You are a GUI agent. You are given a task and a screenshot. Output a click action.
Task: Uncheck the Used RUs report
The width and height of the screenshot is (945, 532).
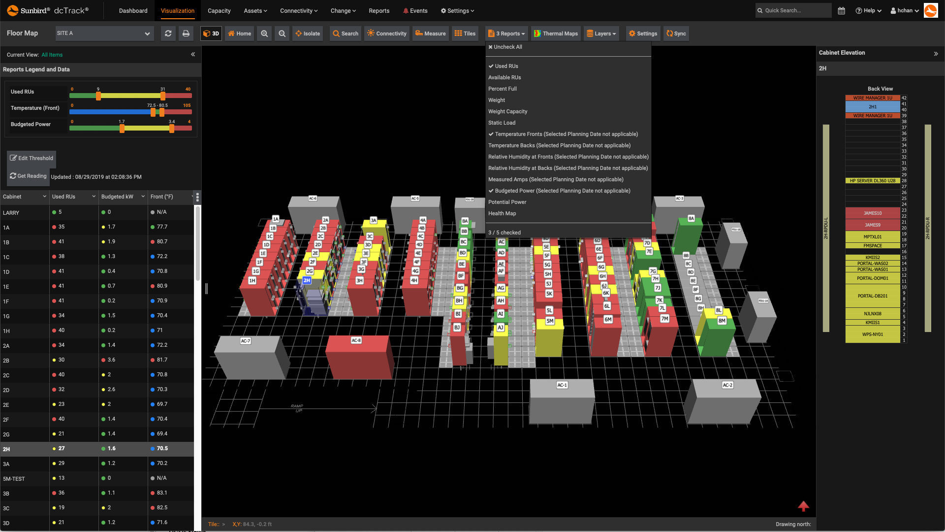click(x=503, y=66)
